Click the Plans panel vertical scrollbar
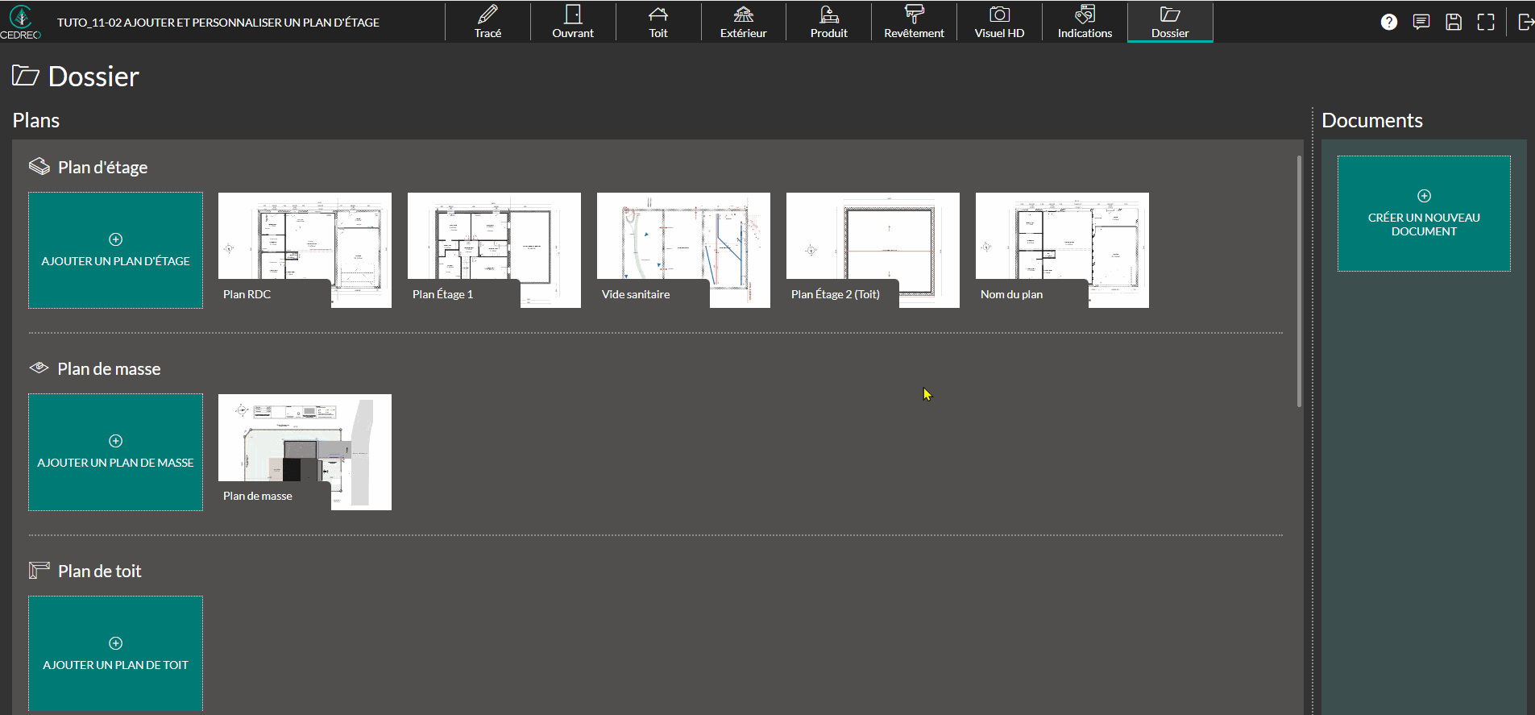Viewport: 1535px width, 715px height. click(1299, 281)
